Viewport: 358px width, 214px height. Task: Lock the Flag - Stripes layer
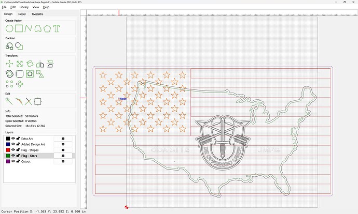18,149
